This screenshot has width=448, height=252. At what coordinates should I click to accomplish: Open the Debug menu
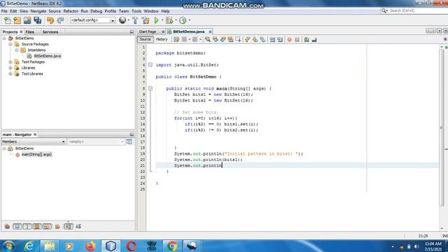(97, 11)
